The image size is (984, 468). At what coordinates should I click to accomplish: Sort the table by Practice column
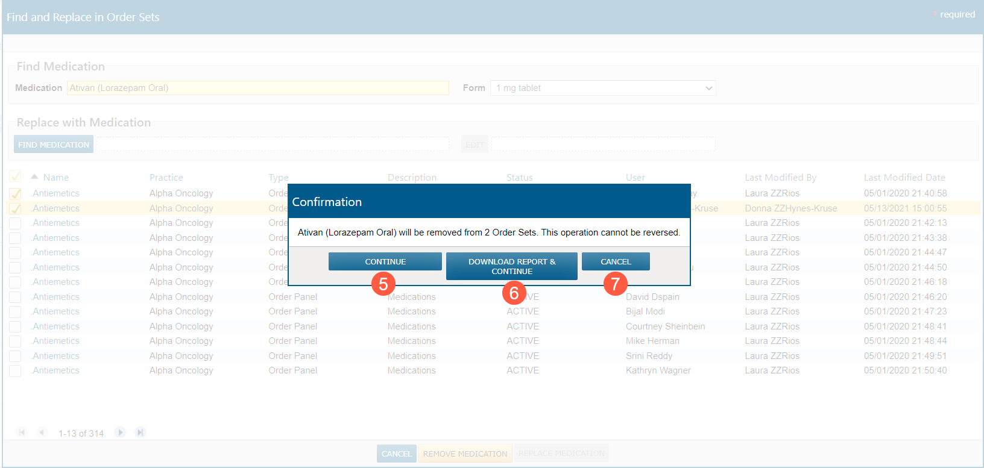166,178
